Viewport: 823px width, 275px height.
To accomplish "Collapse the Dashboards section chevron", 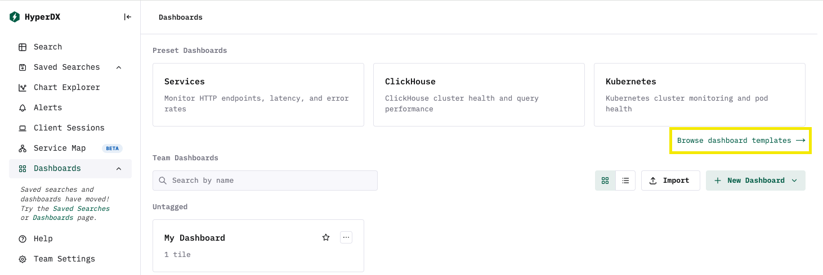I will coord(119,168).
